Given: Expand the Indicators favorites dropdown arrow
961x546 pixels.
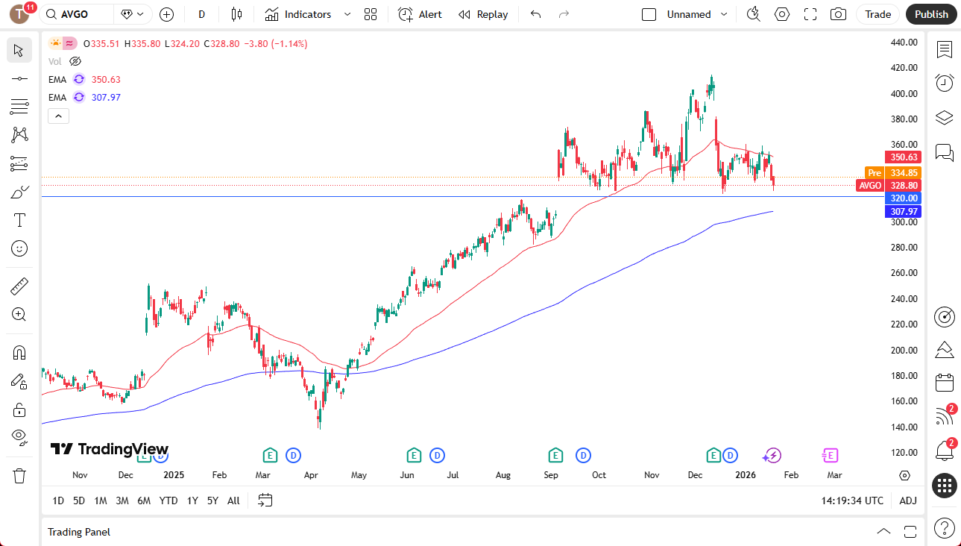Looking at the screenshot, I should (x=347, y=14).
